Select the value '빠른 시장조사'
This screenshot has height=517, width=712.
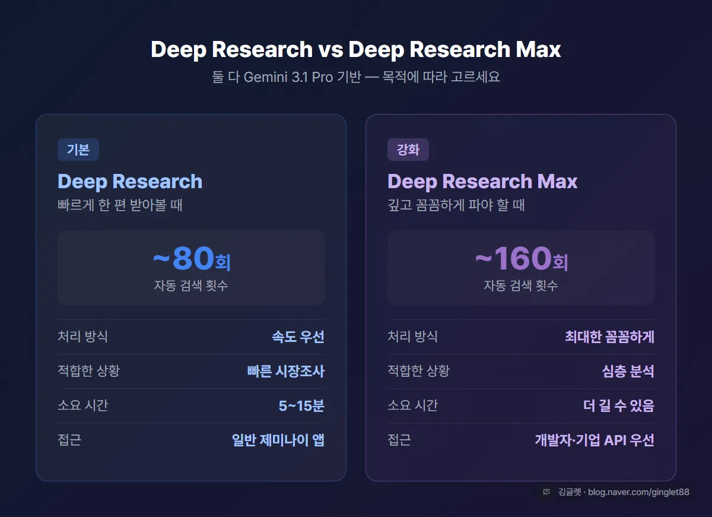click(x=286, y=372)
